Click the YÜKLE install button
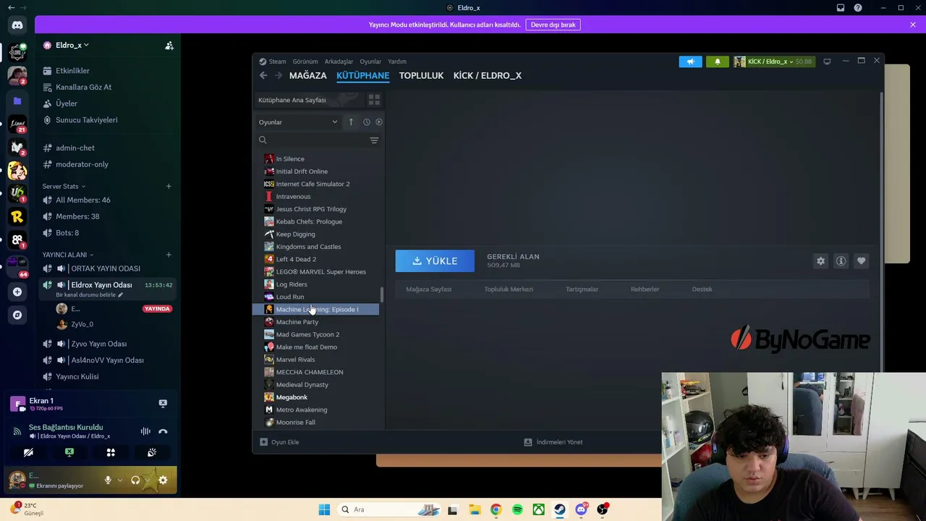This screenshot has width=926, height=521. pyautogui.click(x=435, y=261)
